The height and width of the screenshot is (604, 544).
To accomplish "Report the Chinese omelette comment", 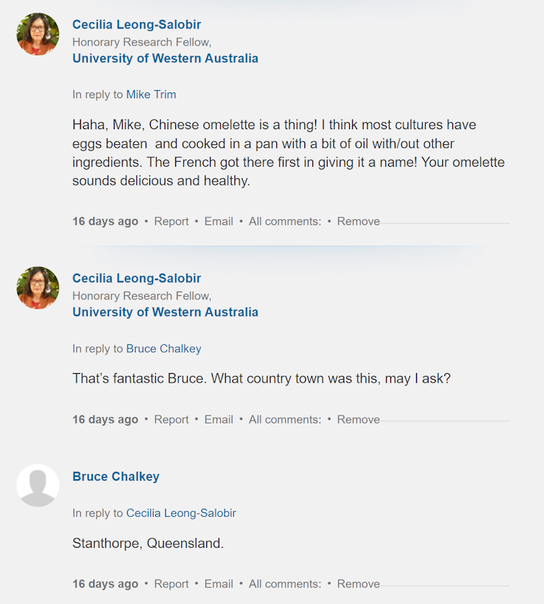I will [x=171, y=222].
